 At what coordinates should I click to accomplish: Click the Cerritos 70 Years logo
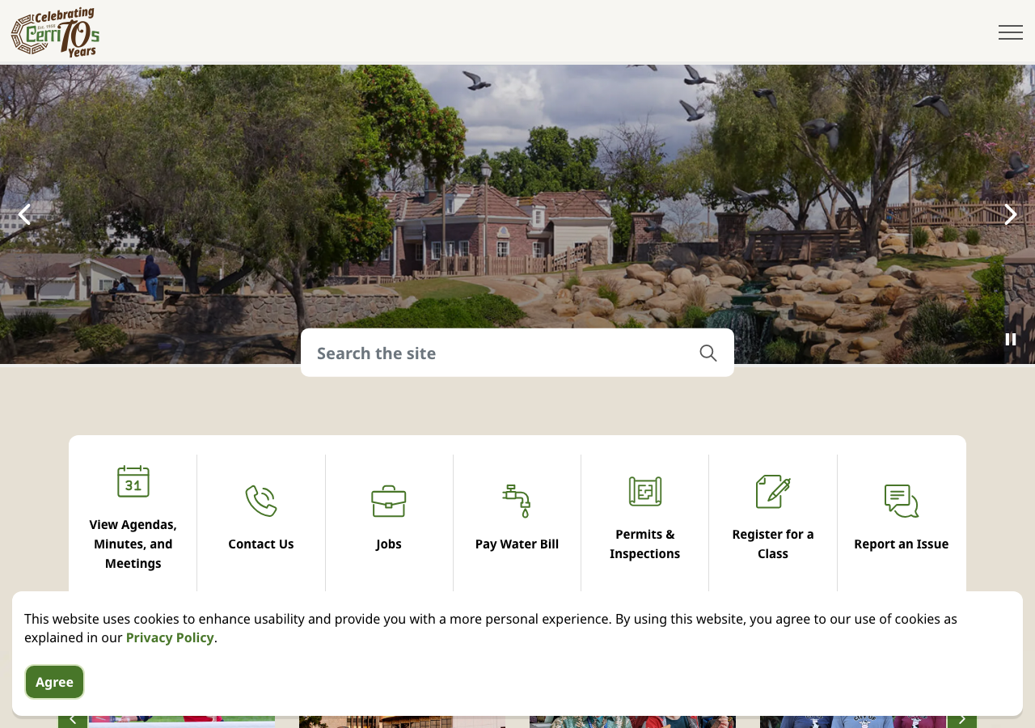tap(55, 32)
